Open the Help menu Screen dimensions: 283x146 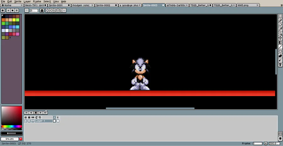point(64,2)
